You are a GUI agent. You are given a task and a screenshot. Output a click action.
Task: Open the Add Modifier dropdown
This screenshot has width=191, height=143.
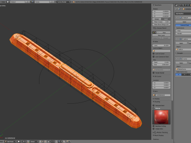(183, 14)
